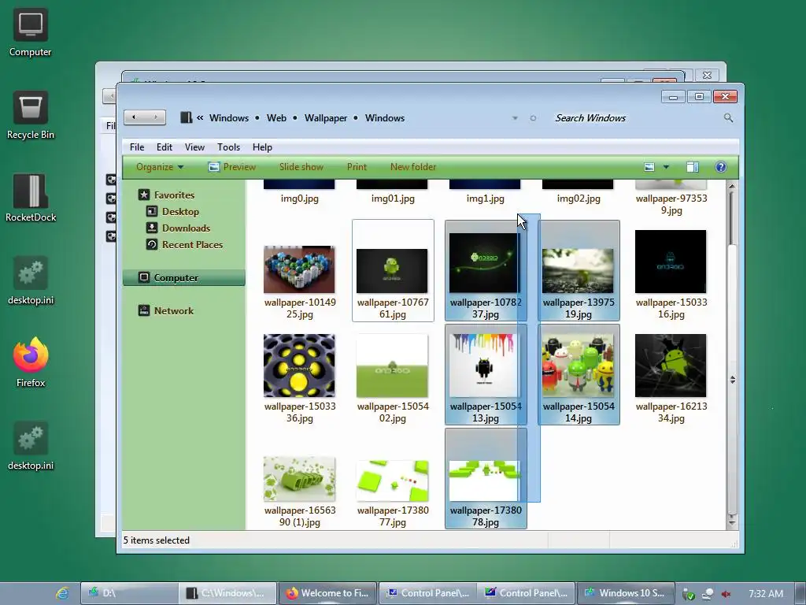Open the view options dropdown arrow

pos(666,167)
